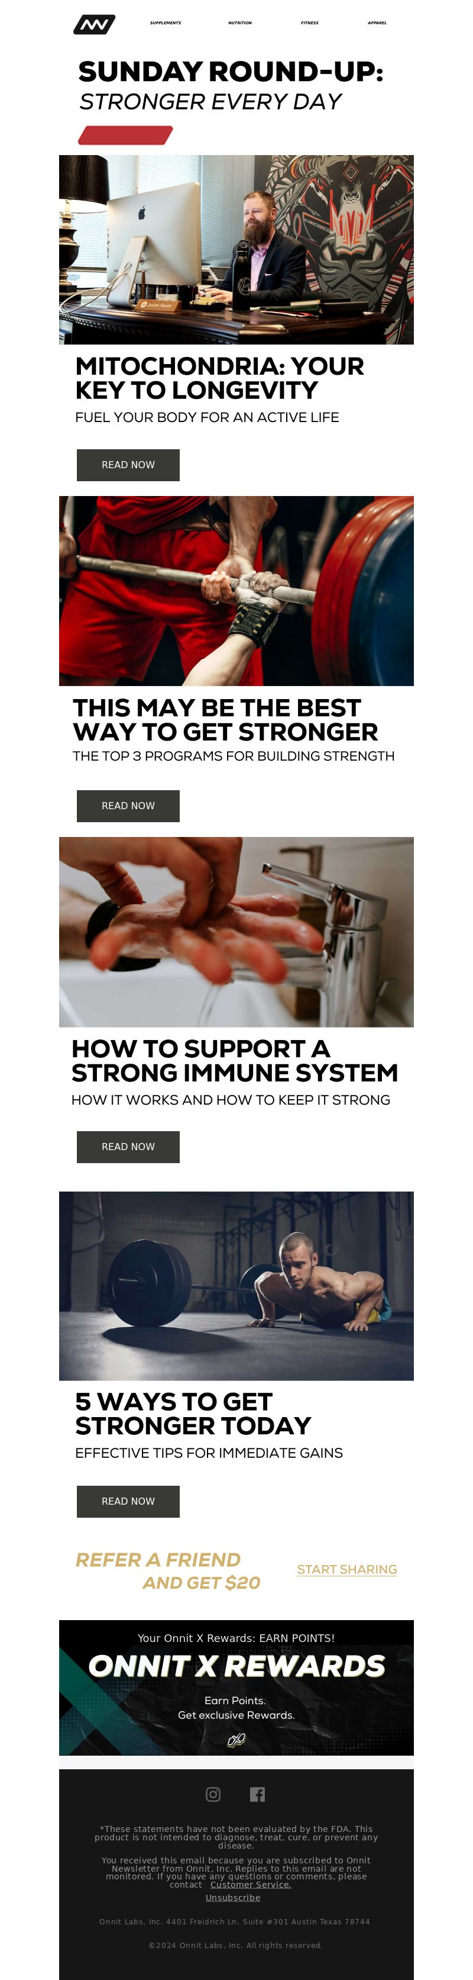
Task: Click Read Now under Best Way to Get Stronger
Action: coord(128,806)
